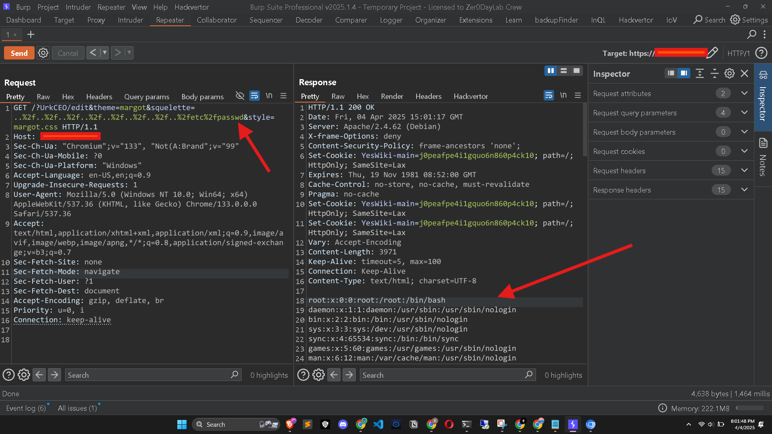Open request search settings gear
Viewport: 772px width, 434px height.
24,375
